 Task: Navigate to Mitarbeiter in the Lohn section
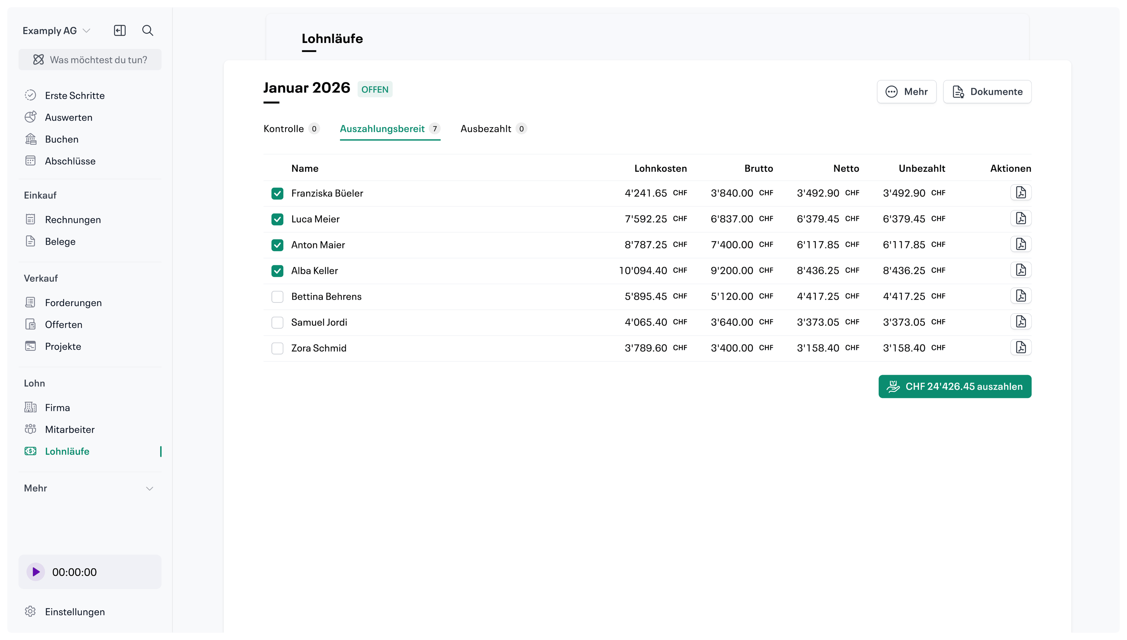pos(69,430)
